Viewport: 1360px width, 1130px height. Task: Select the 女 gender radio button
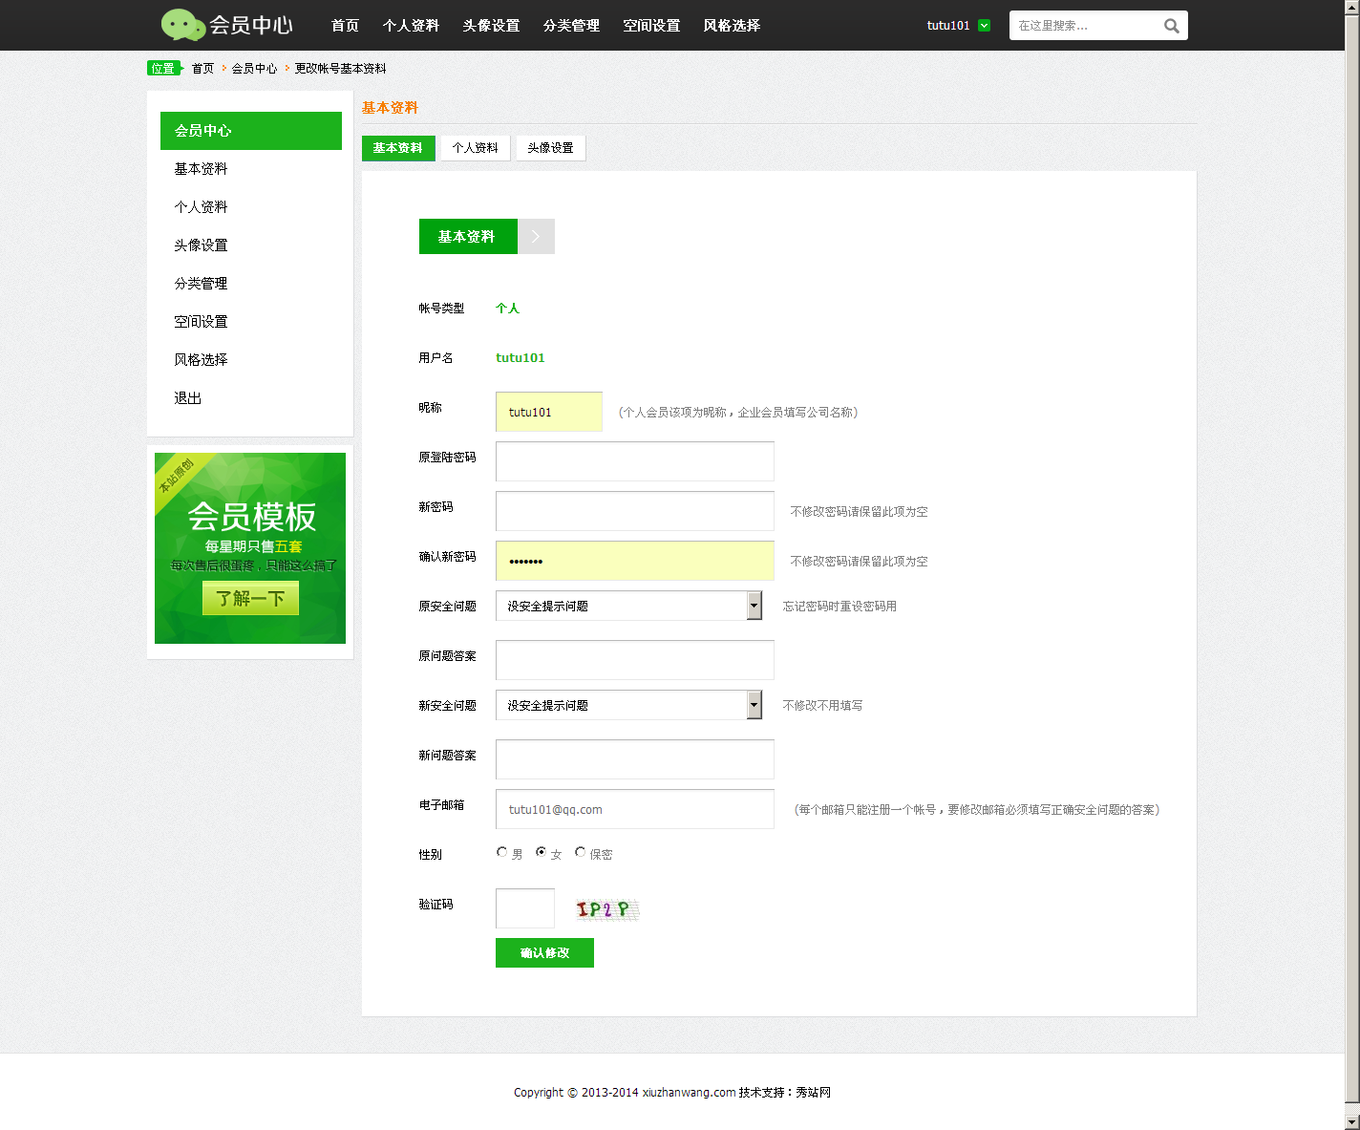coord(542,852)
